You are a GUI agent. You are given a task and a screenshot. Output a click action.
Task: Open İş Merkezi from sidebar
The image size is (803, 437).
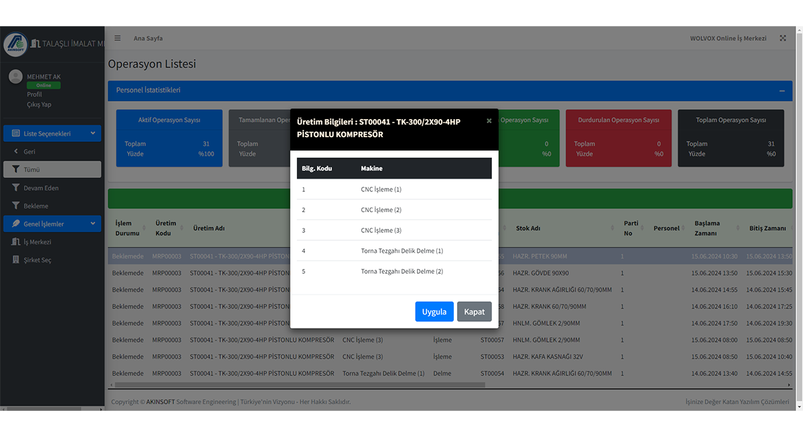pos(37,242)
